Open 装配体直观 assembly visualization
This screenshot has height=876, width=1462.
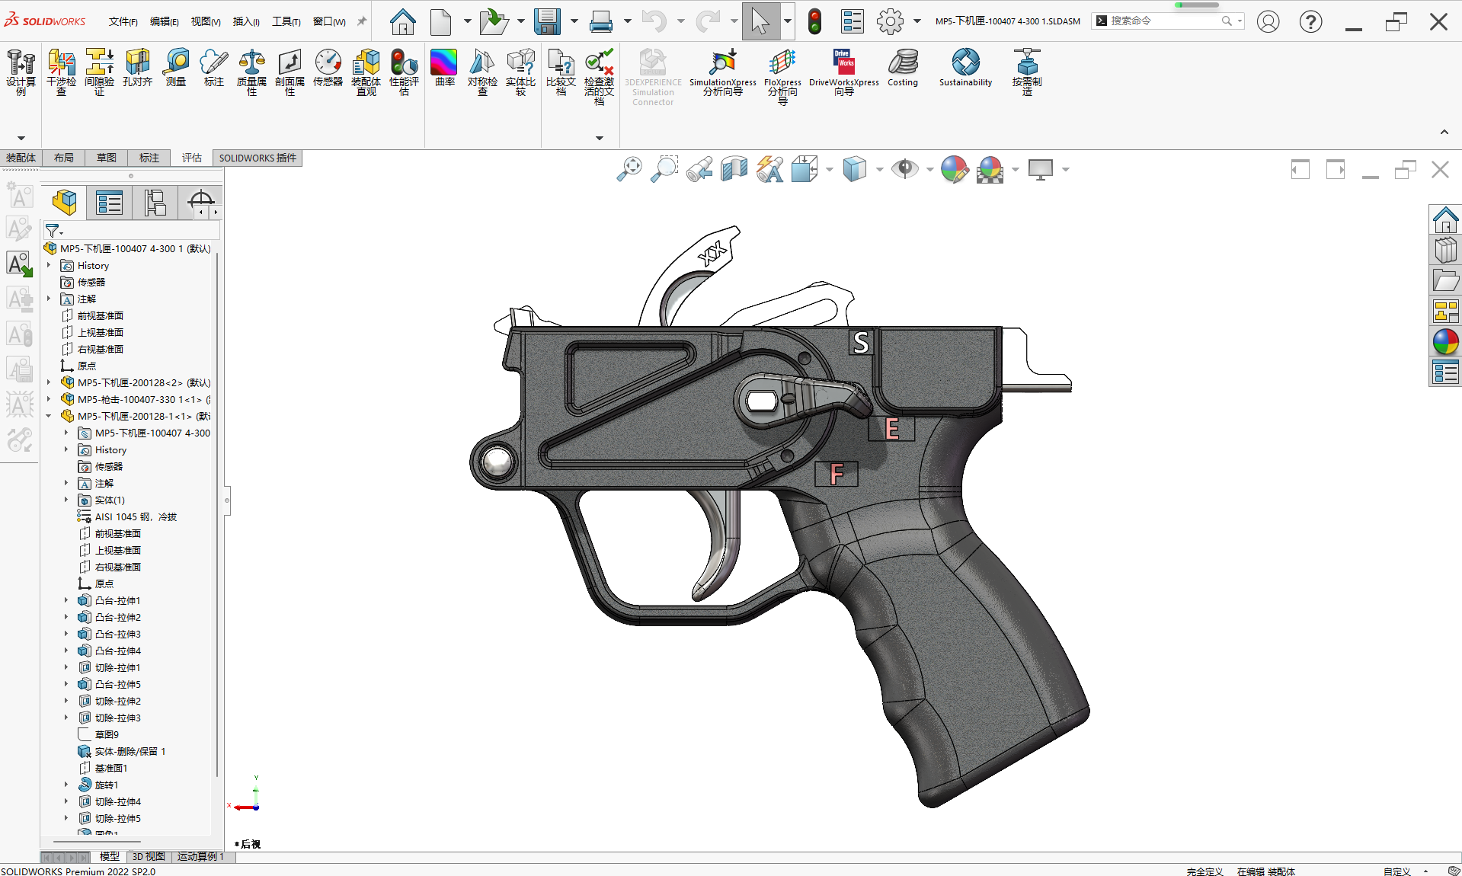pos(366,72)
